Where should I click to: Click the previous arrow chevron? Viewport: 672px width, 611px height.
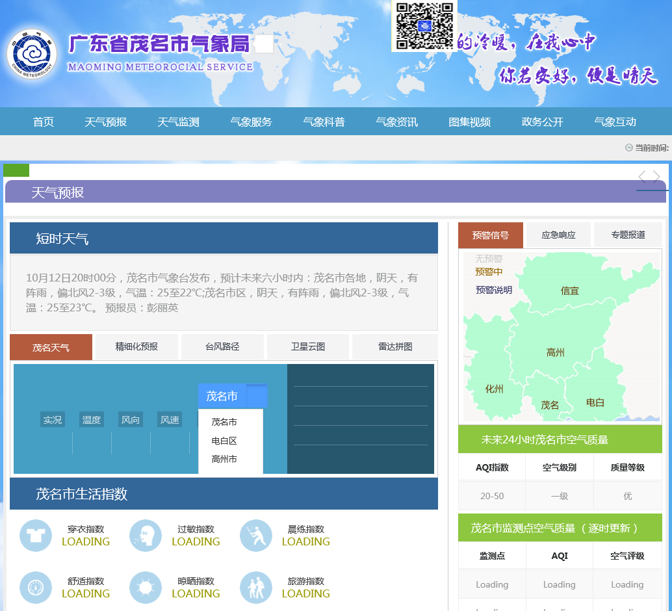coord(642,177)
